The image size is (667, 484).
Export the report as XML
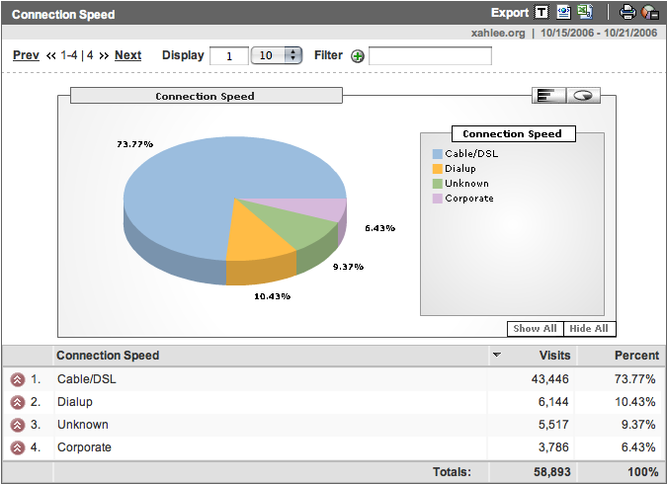pos(563,13)
